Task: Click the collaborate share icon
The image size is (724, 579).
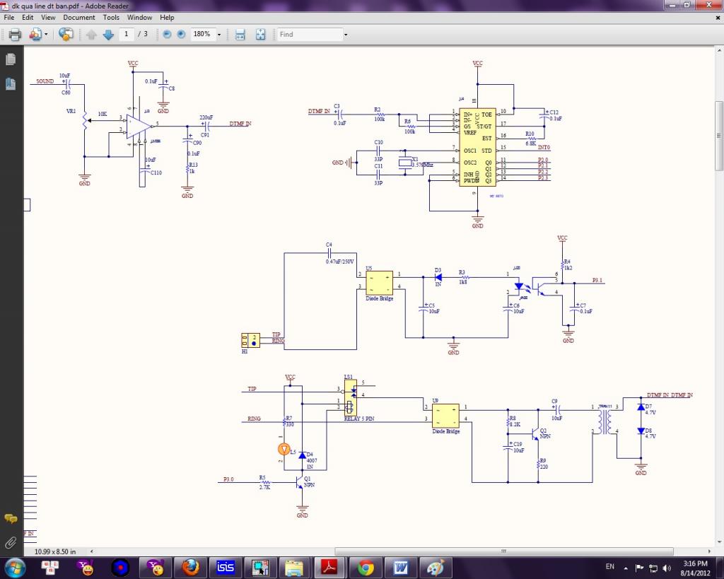Action: tap(66, 34)
